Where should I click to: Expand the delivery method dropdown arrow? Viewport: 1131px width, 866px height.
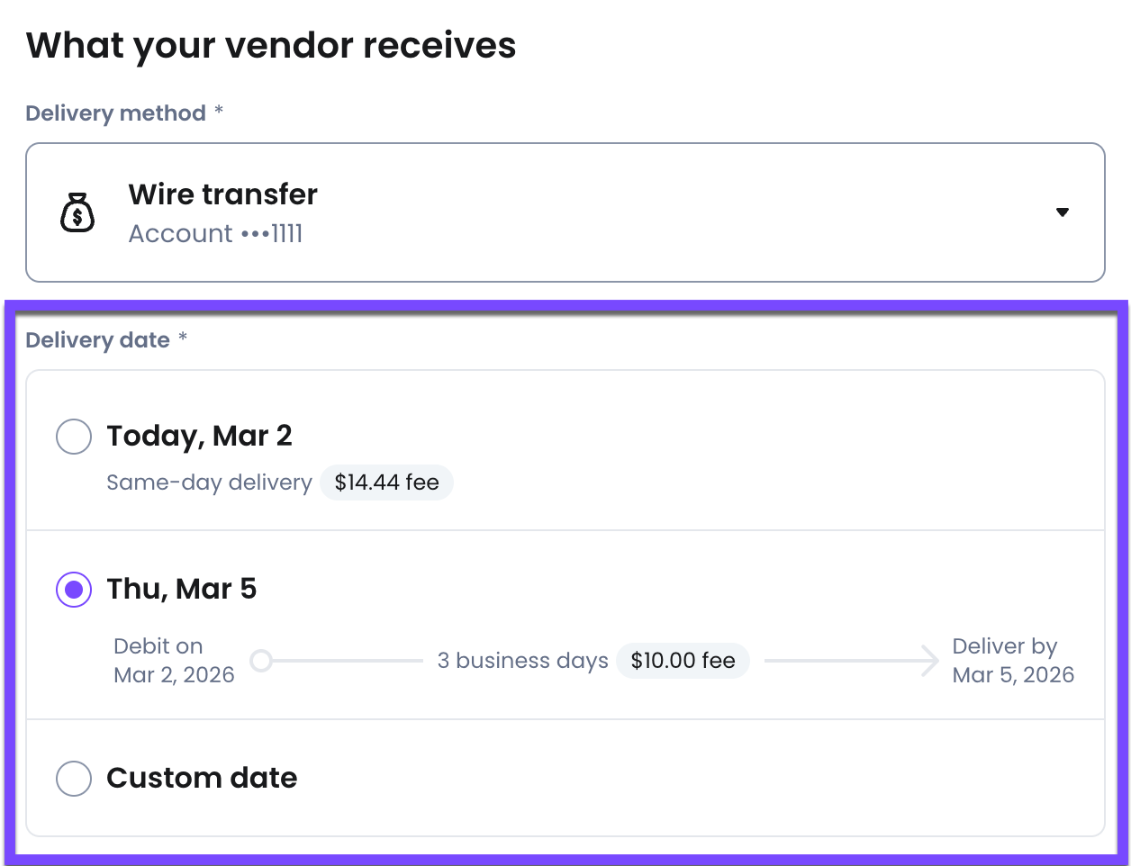(1063, 212)
